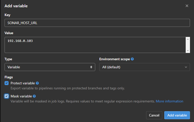Focus the Key field containing SONAR_HOST_URL
The width and height of the screenshot is (194, 122).
[97, 23]
